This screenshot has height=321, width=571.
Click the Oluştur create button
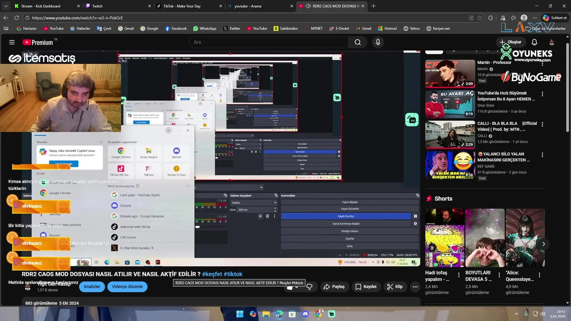coord(510,42)
